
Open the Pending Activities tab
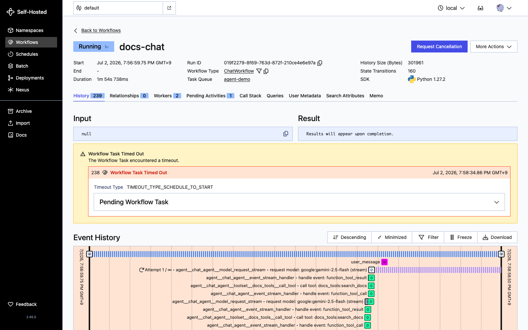pyautogui.click(x=210, y=96)
